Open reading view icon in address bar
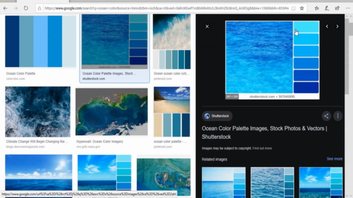The height and width of the screenshot is (198, 353). 293,8
